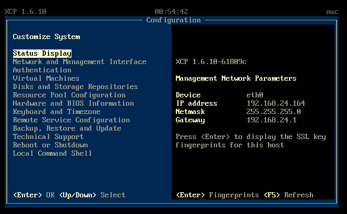Screen dimensions: 347x214
Task: Go to the Authentication menu item
Action: point(42,70)
